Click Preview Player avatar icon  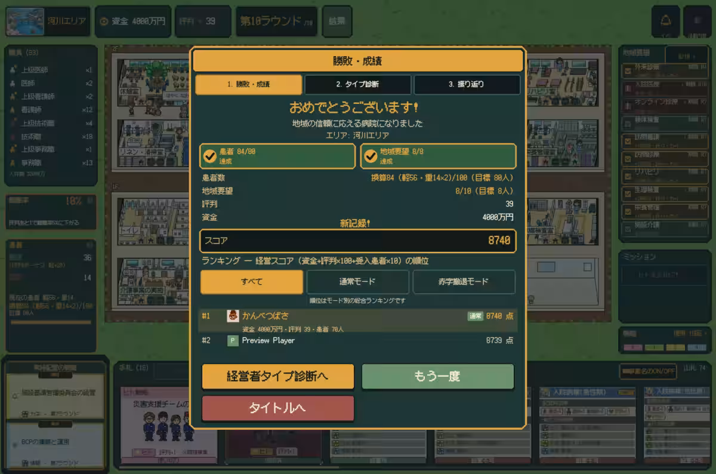pos(233,341)
